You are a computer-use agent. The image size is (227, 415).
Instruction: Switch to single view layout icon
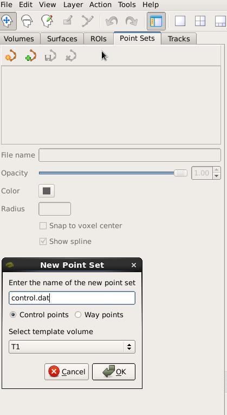coord(180,21)
